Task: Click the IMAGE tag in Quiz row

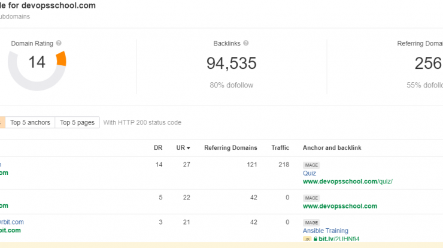Action: tap(311, 165)
